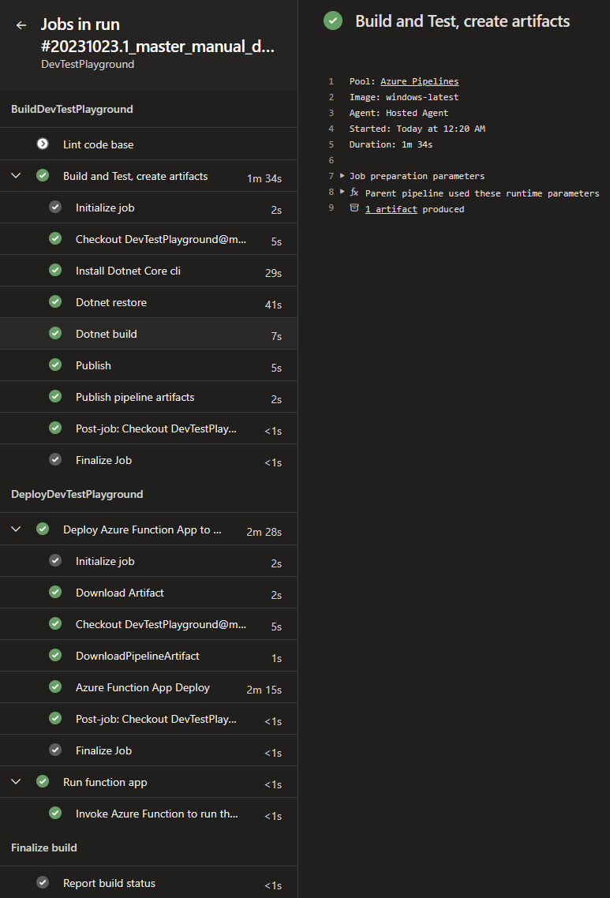
Task: Click the skipped status icon for Lint code base
Action: point(43,144)
